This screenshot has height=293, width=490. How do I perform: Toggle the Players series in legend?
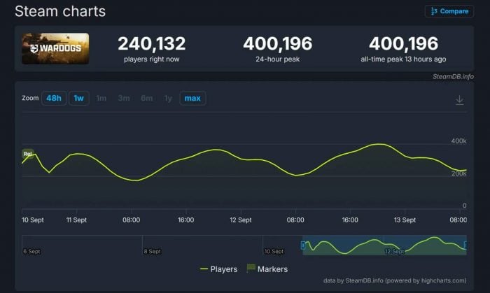(218, 269)
